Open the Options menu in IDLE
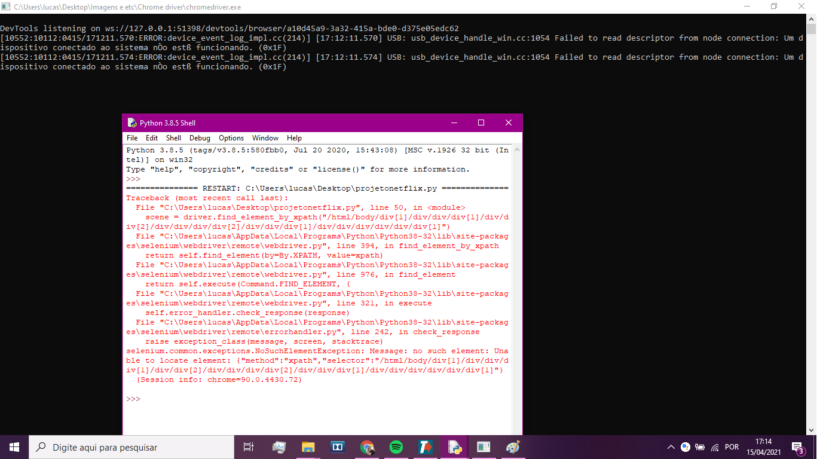817x459 pixels. coord(231,138)
